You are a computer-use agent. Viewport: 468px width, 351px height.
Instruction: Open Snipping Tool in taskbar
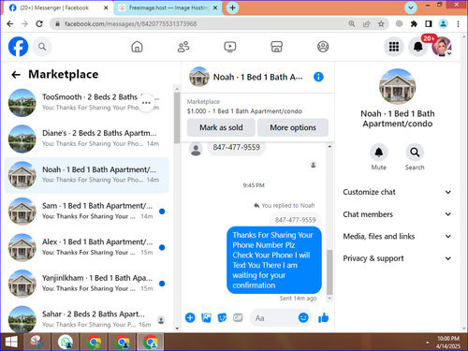[x=37, y=343]
